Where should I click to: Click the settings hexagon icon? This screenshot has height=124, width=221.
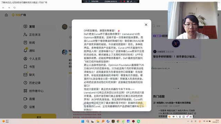point(25,107)
